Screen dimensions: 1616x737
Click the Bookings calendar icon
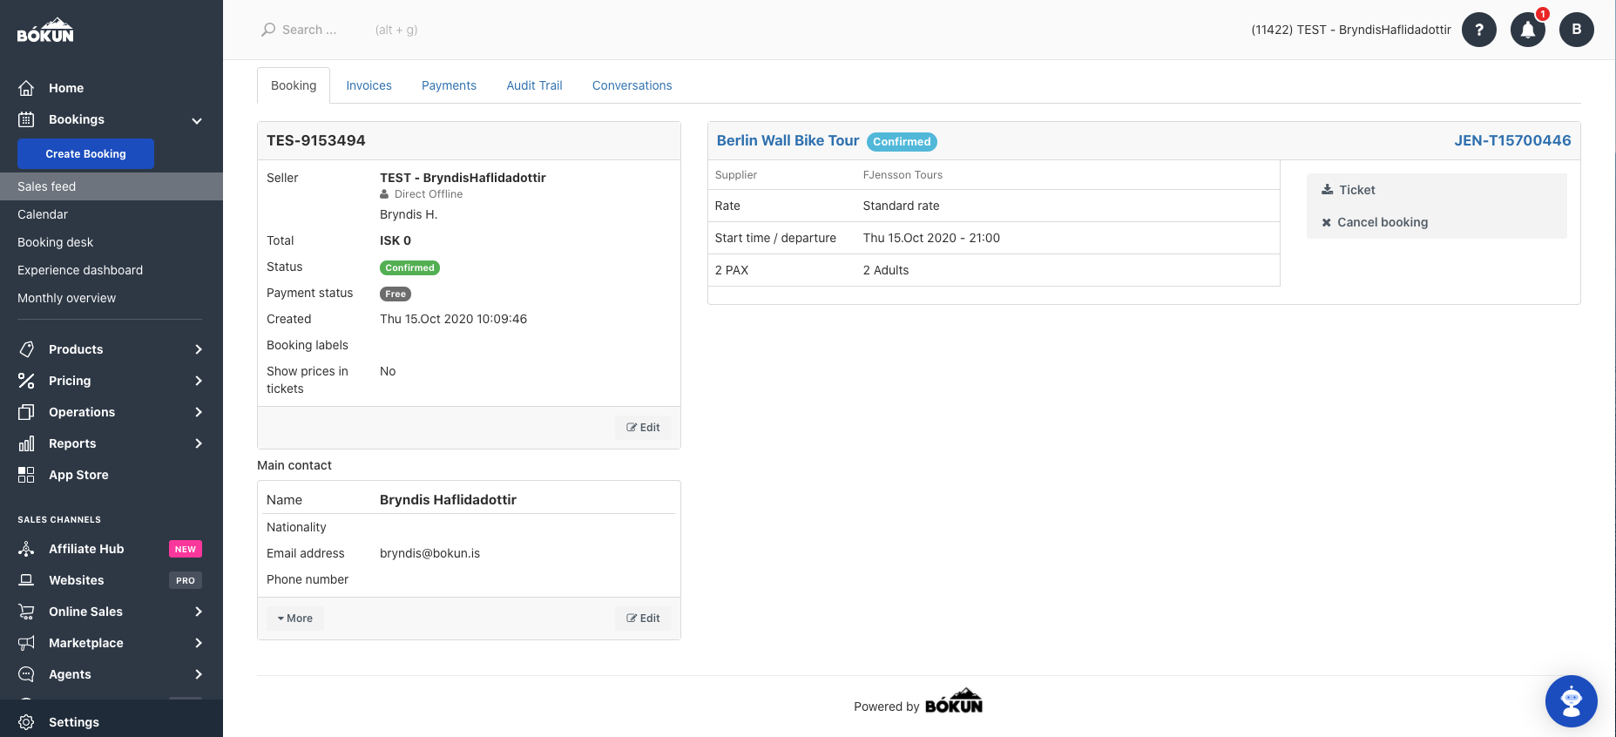[x=27, y=119]
